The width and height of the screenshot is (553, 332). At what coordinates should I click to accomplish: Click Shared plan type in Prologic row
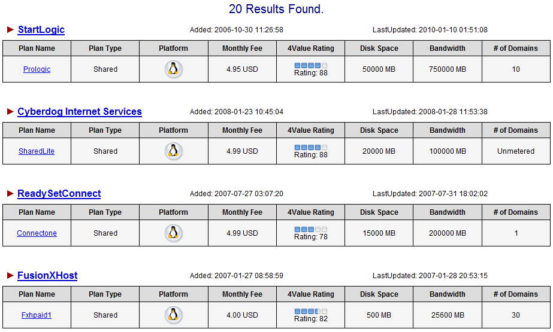pos(105,69)
